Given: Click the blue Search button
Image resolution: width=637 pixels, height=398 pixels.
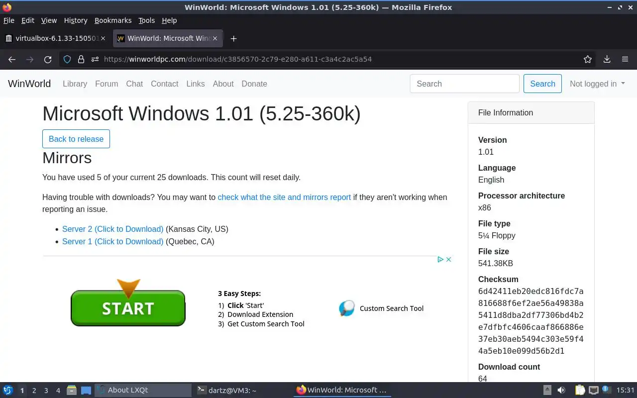Looking at the screenshot, I should click(542, 84).
